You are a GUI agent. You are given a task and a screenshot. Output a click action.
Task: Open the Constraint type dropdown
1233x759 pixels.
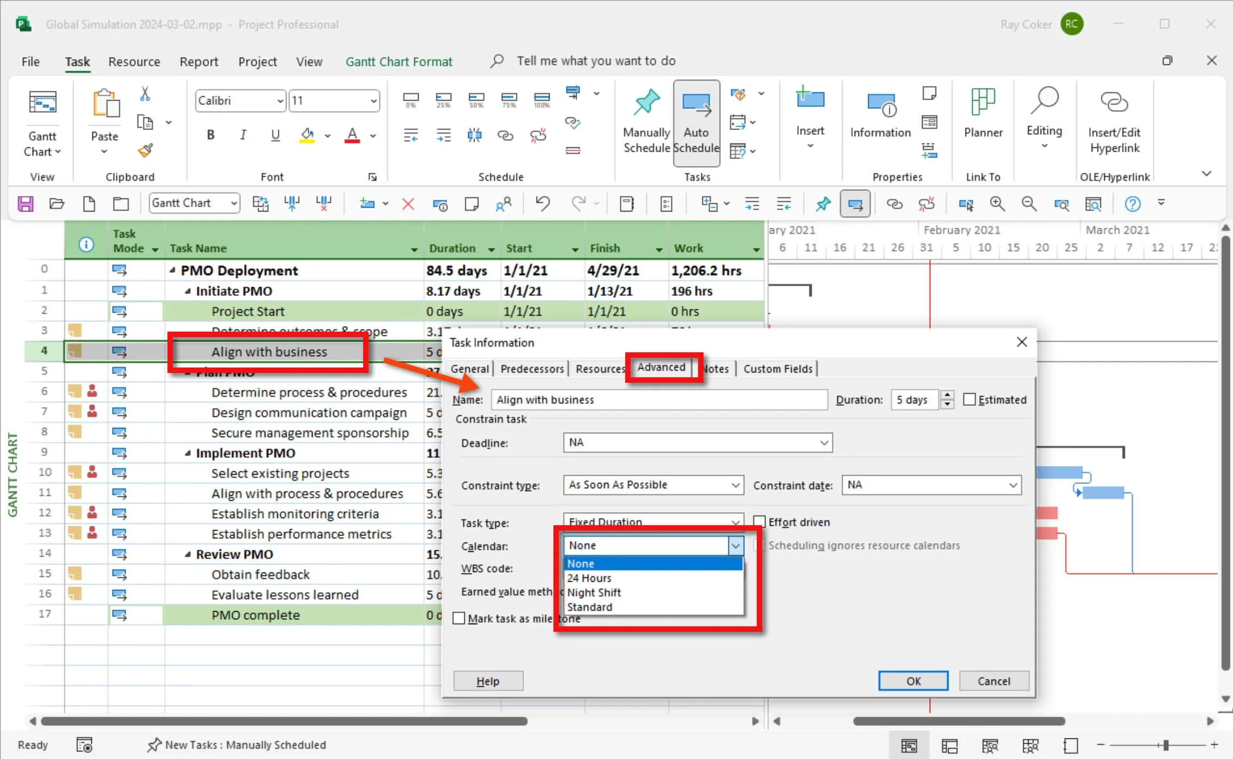pos(735,485)
